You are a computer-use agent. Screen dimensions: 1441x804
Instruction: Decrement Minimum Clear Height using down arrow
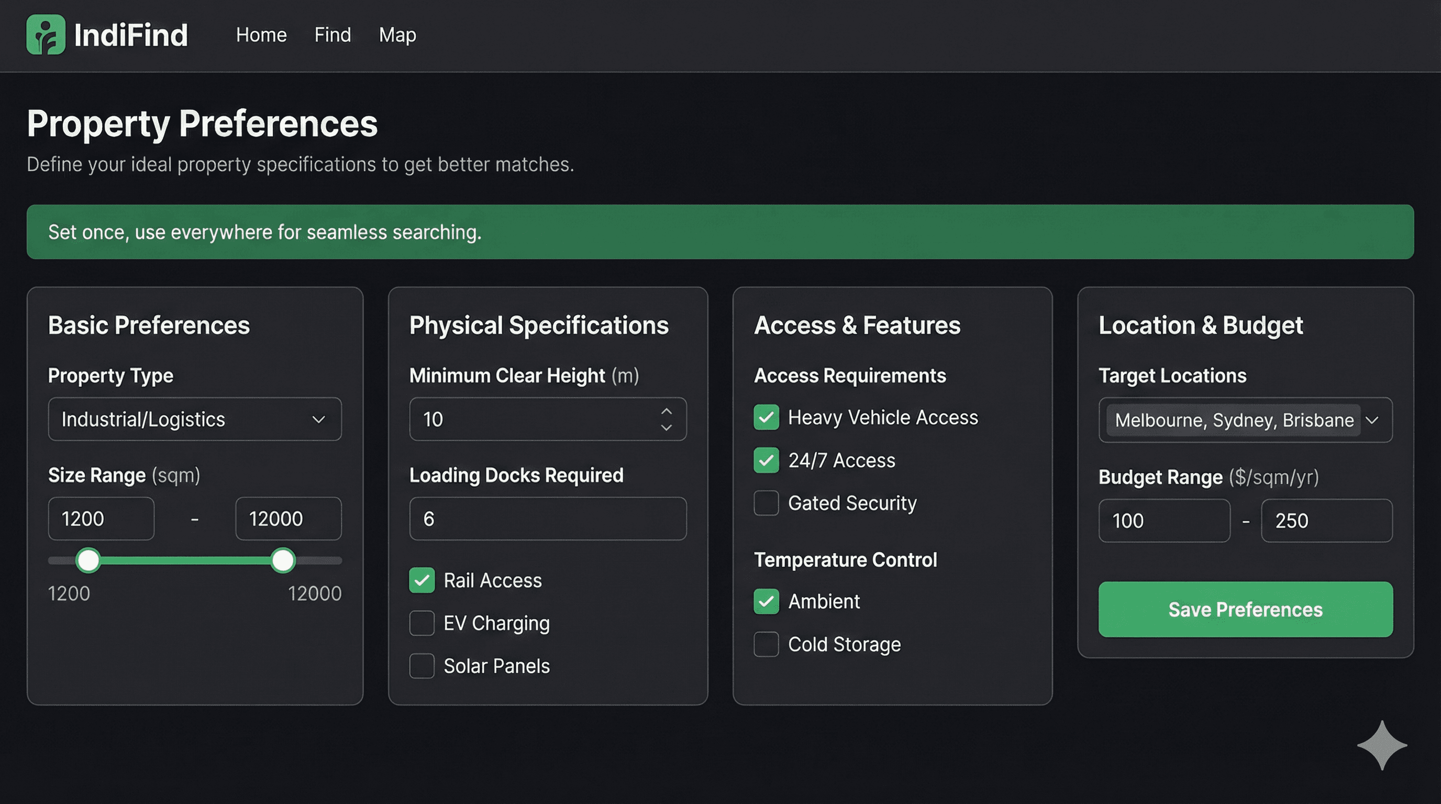tap(667, 428)
